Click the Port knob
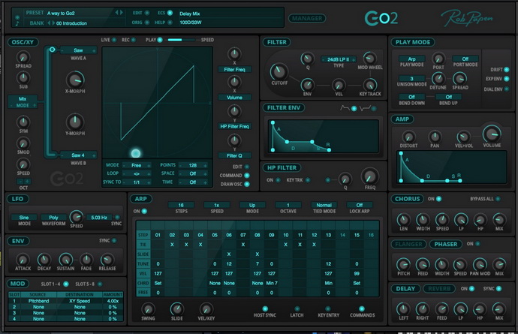Viewport: 518px width, 334px height. pos(438,59)
